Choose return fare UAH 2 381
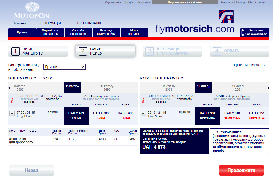This screenshot has height=180, width=273. [208, 116]
